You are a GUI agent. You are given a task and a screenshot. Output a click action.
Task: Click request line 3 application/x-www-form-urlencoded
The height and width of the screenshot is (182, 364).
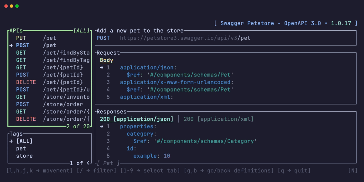(177, 82)
